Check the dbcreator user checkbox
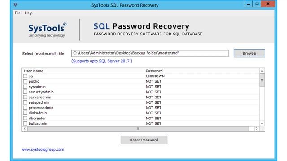This screenshot has height=161, width=287. tap(25, 118)
